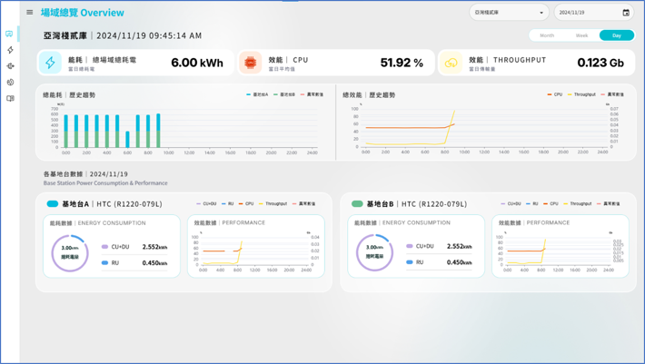Expand the site selection dropdown

(x=541, y=13)
